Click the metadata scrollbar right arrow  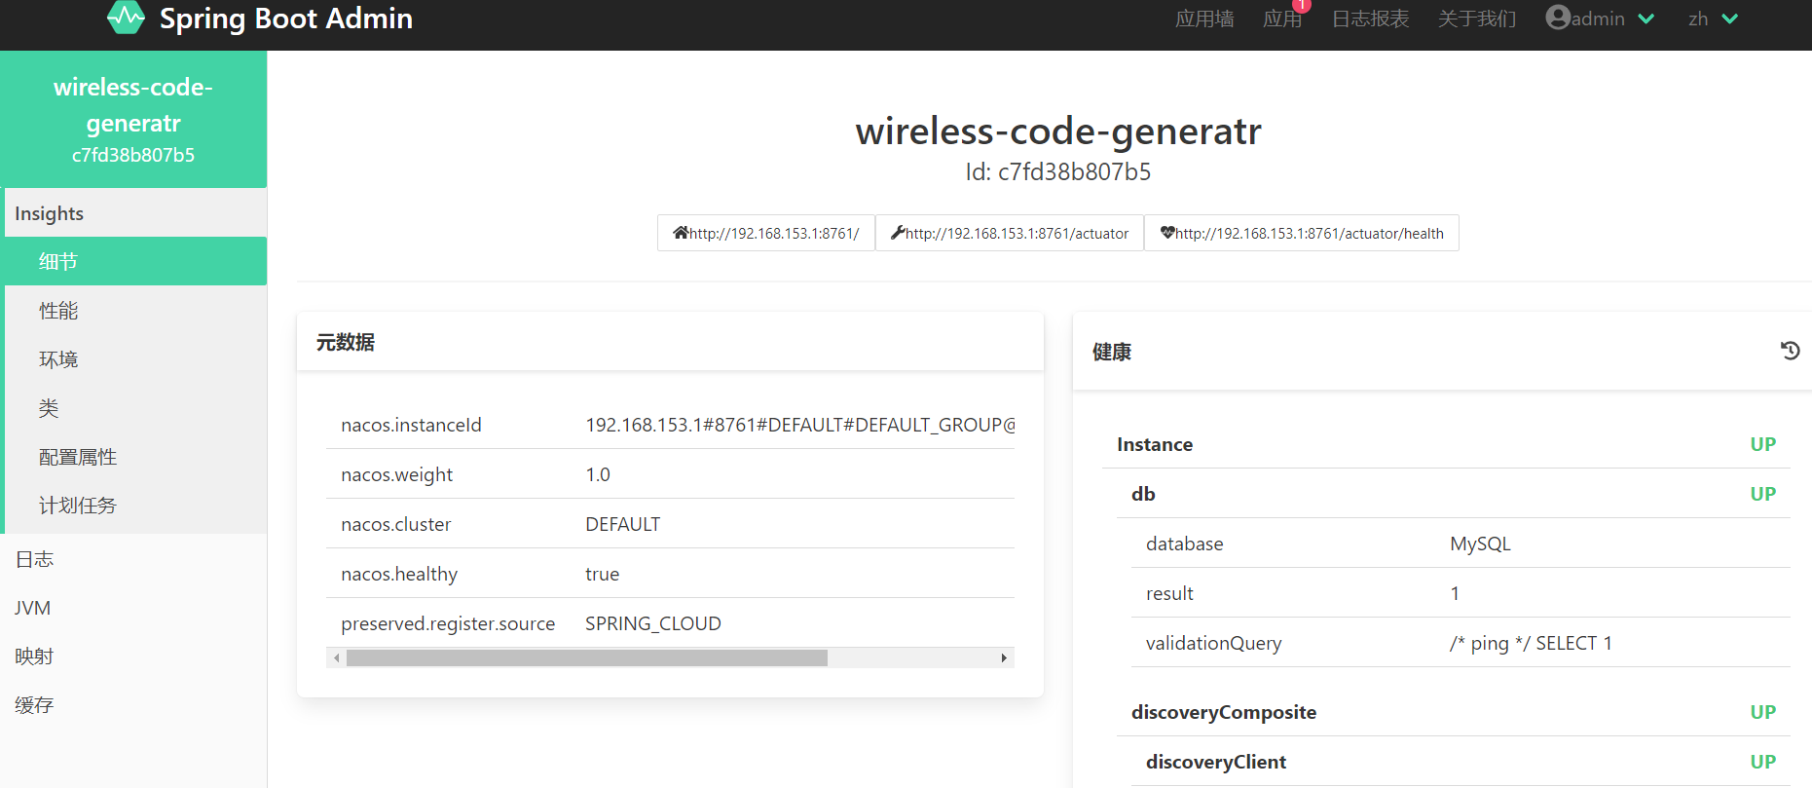1004,658
